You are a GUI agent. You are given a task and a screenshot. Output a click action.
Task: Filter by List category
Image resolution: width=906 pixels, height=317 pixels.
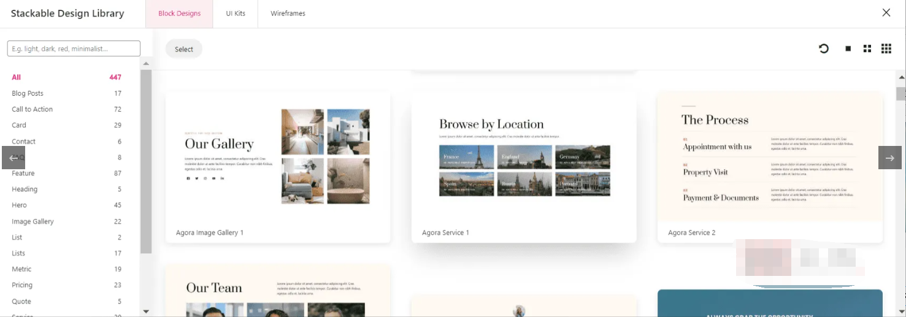66,237
